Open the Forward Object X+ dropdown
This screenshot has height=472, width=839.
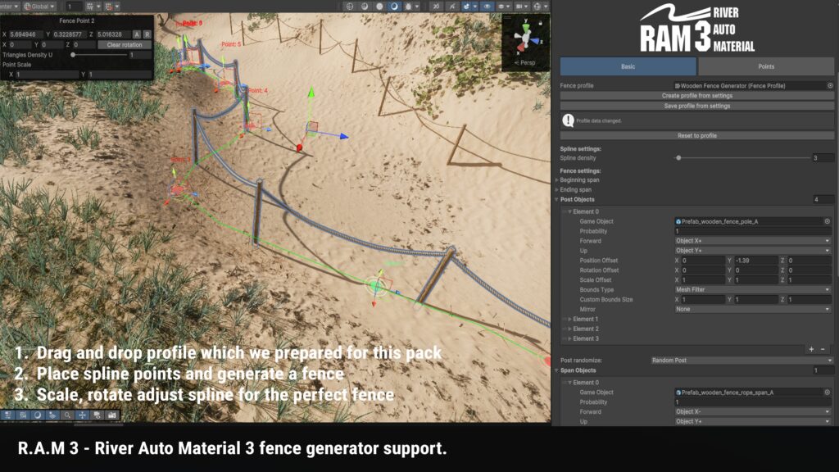pos(752,241)
